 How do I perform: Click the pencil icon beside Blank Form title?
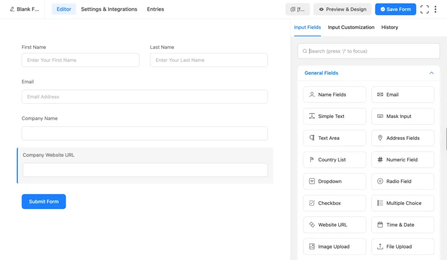tap(12, 9)
